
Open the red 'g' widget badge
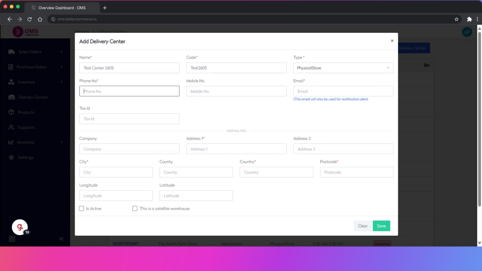pyautogui.click(x=20, y=227)
